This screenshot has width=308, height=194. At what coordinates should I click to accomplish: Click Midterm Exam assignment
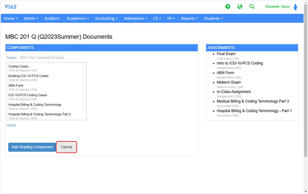tap(229, 82)
